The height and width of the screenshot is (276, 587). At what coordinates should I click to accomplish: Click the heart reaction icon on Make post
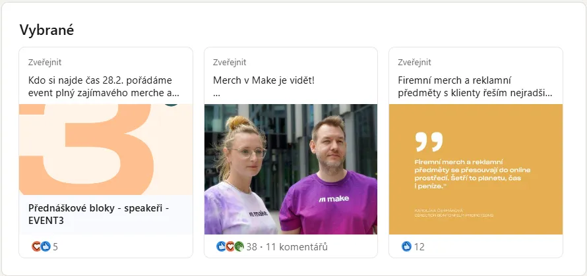[230, 246]
